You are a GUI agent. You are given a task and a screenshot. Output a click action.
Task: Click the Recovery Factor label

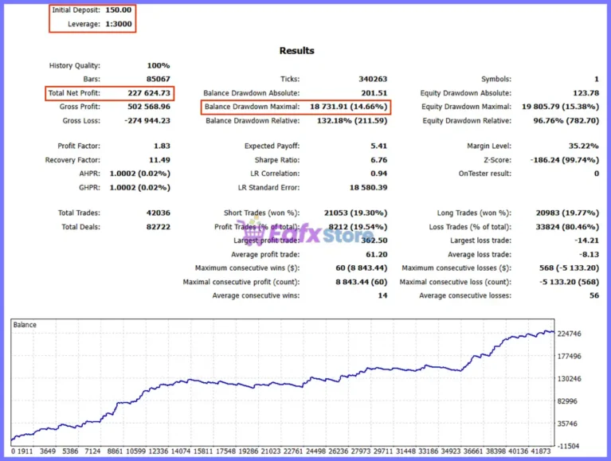point(72,160)
